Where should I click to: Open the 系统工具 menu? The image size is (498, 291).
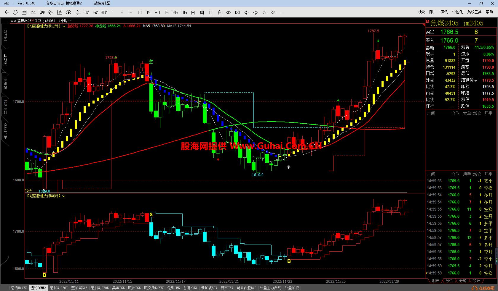click(x=474, y=12)
